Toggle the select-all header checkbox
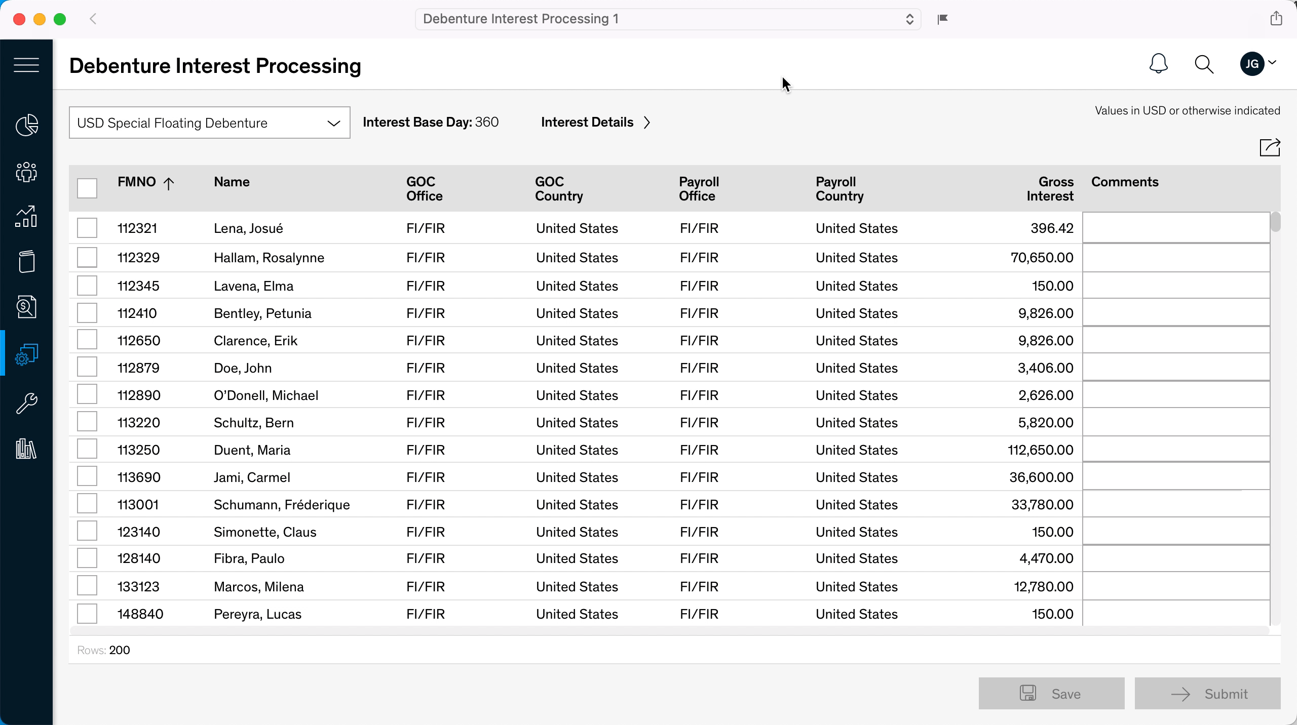Screen dimensions: 1297x725 (x=87, y=188)
